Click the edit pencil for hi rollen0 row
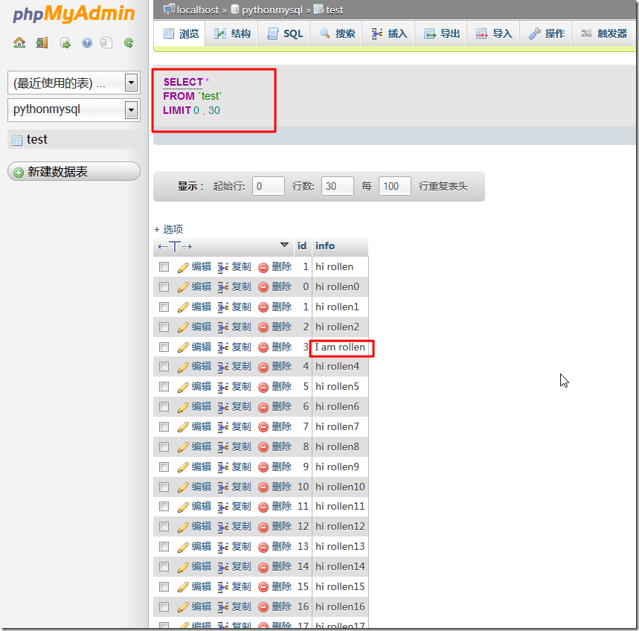 point(183,287)
